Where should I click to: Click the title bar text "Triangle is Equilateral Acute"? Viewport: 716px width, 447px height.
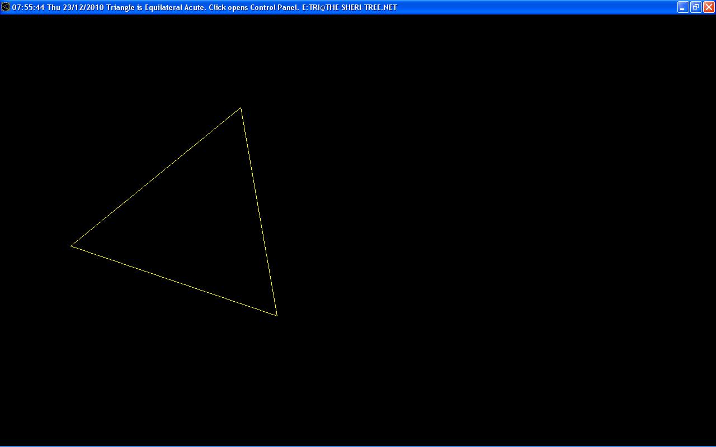pos(156,7)
